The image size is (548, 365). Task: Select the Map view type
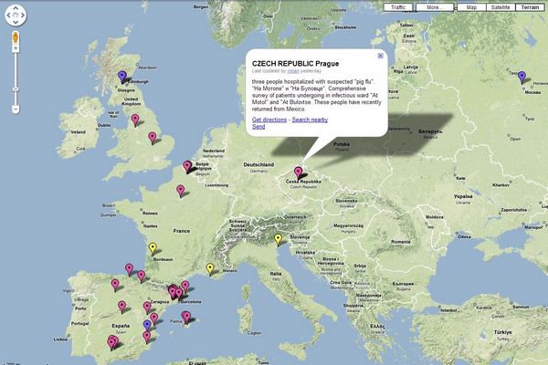click(471, 7)
